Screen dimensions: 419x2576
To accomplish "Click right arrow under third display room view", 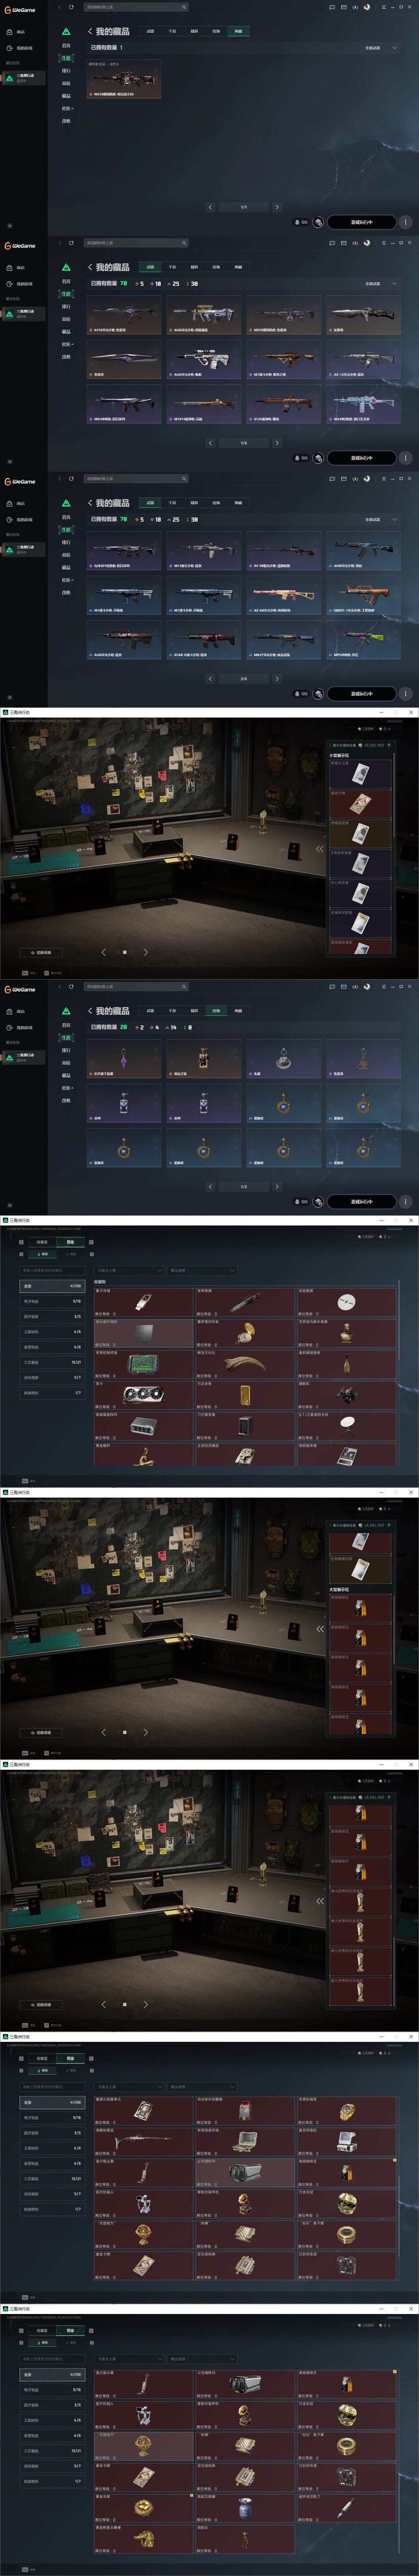I will pos(146,2004).
